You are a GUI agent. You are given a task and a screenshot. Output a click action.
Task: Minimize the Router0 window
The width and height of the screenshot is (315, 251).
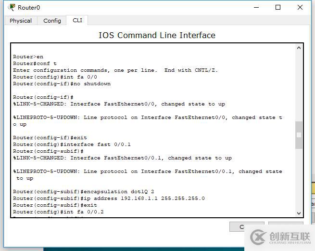point(256,8)
